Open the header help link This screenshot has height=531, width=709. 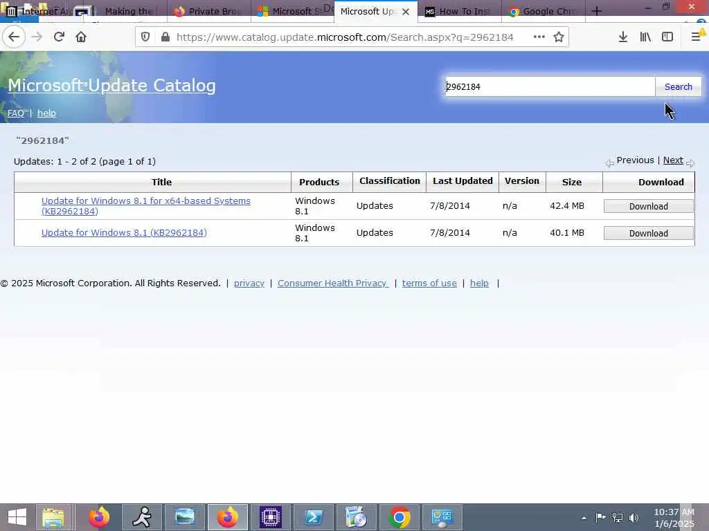click(46, 113)
